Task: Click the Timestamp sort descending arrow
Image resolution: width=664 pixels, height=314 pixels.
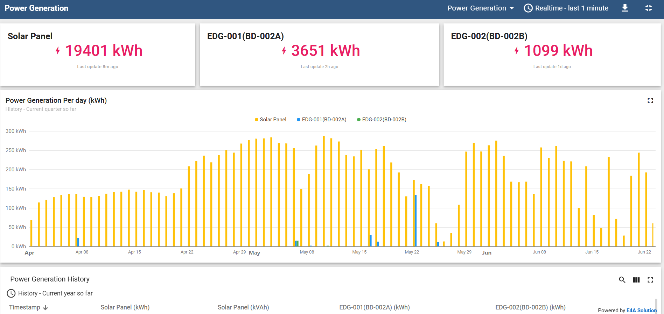Action: coord(46,308)
